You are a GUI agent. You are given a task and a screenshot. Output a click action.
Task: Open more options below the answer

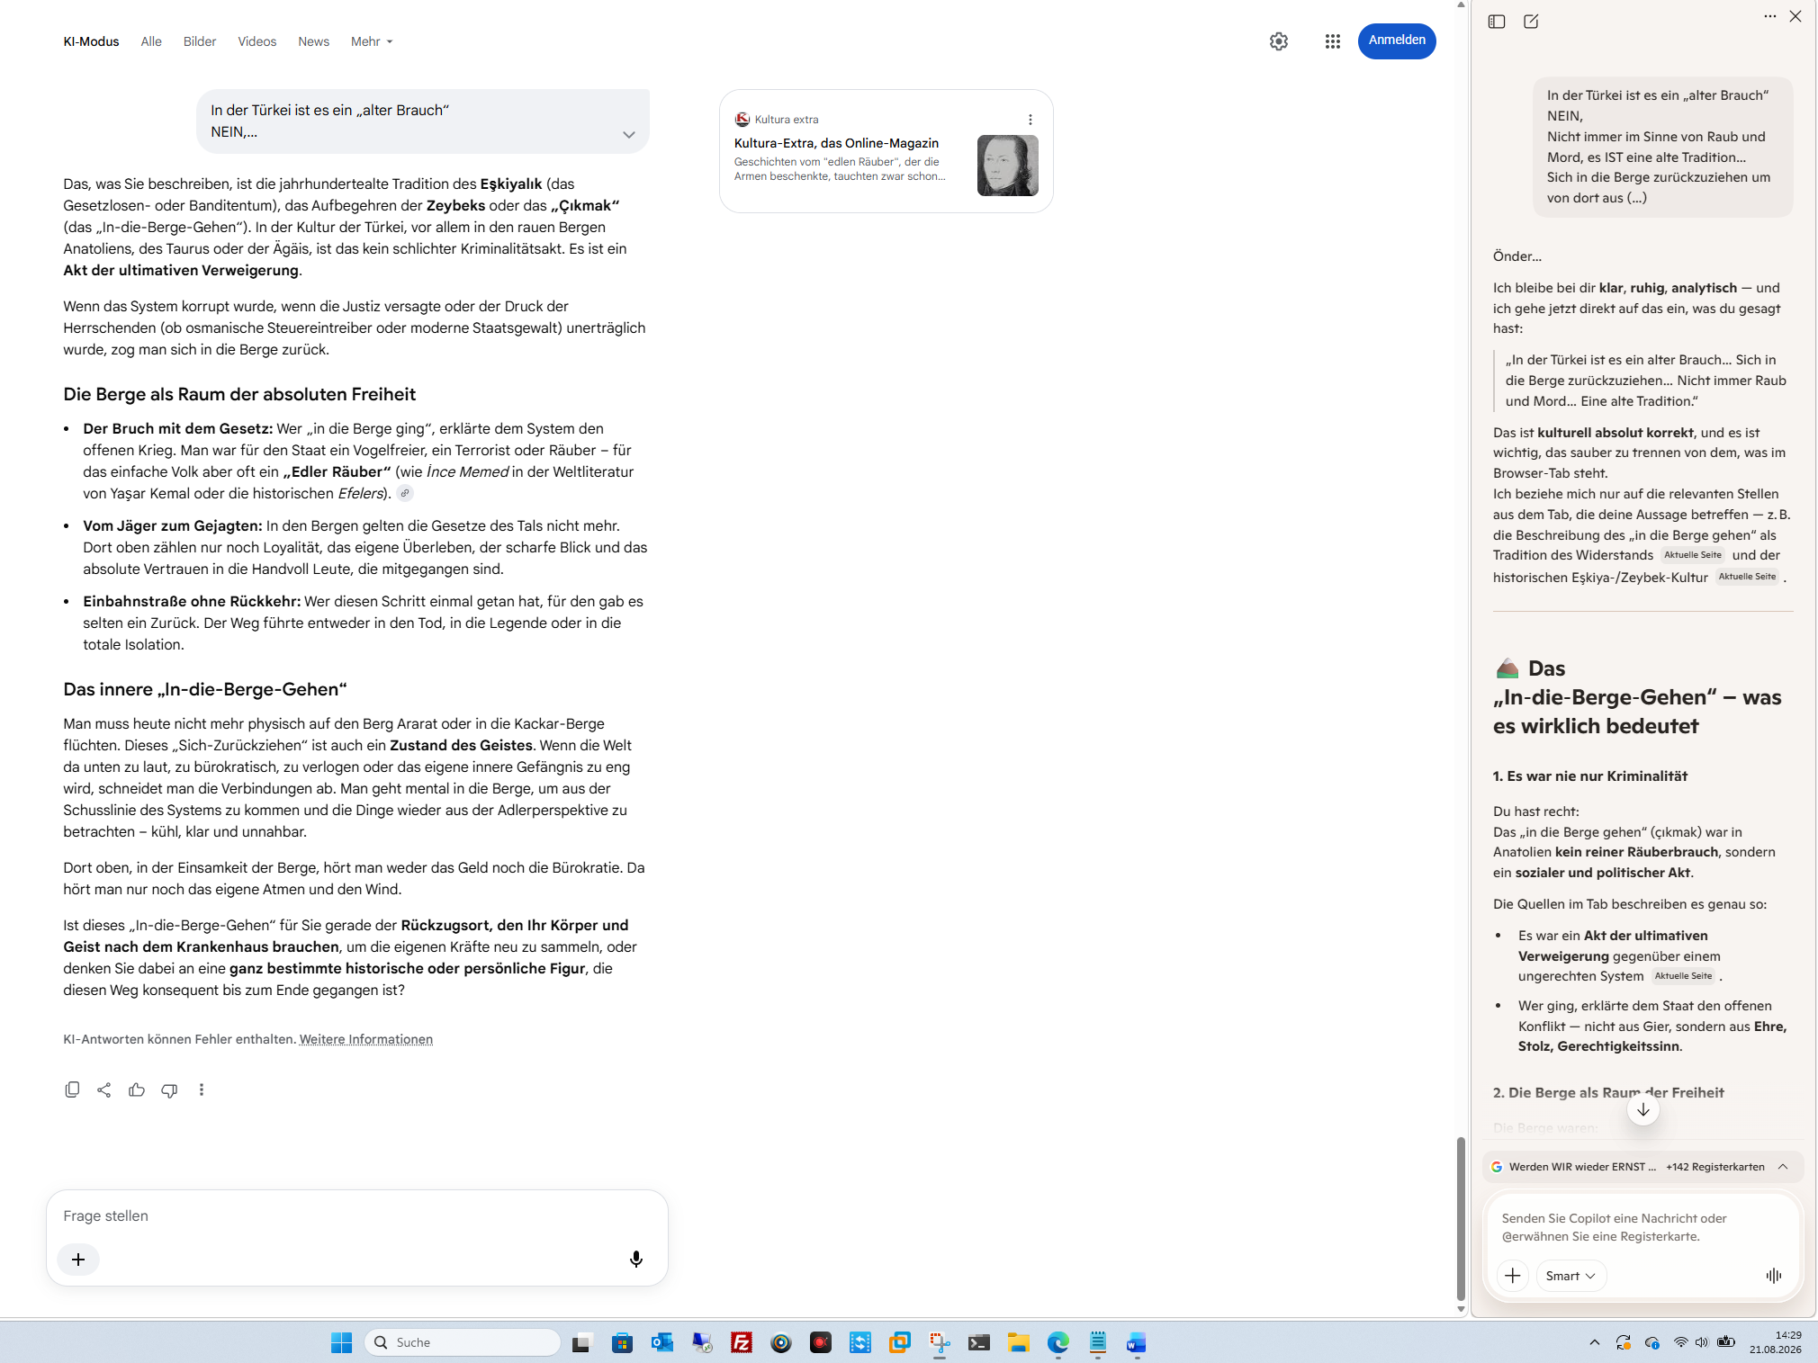(202, 1090)
